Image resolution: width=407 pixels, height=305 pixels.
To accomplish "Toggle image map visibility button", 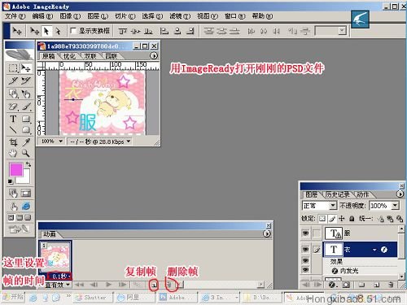I will [13, 194].
